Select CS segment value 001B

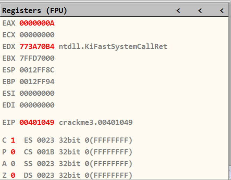pyautogui.click(x=46, y=152)
